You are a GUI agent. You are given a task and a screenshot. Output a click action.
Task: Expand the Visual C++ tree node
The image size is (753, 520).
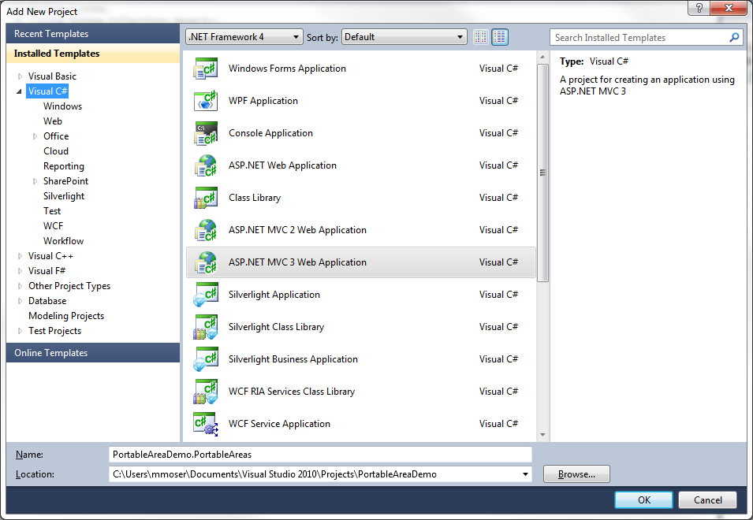point(20,256)
